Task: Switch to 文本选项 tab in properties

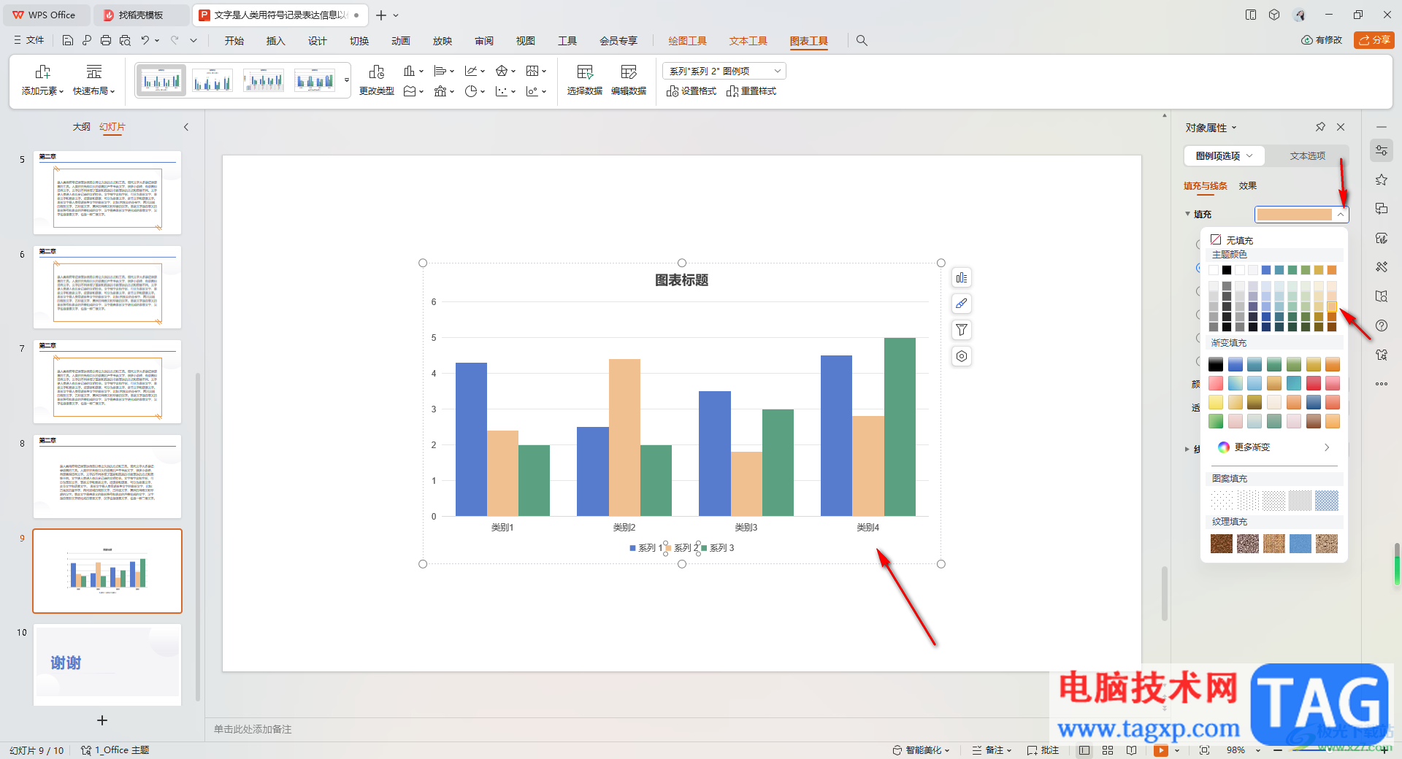Action: tap(1307, 156)
